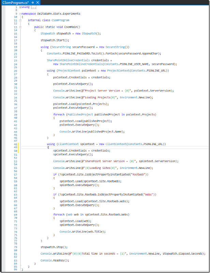Click psContext.Load(psContext.Projects); line
The image size is (210, 273).
[x=81, y=104]
